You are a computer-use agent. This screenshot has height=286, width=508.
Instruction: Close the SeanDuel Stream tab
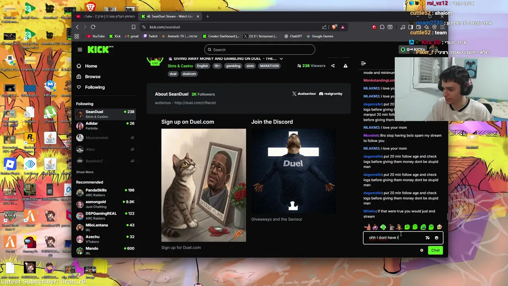pyautogui.click(x=197, y=16)
